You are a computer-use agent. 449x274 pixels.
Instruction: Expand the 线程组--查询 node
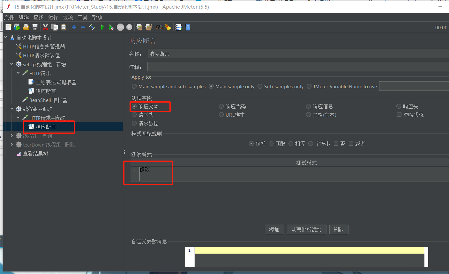pos(12,136)
